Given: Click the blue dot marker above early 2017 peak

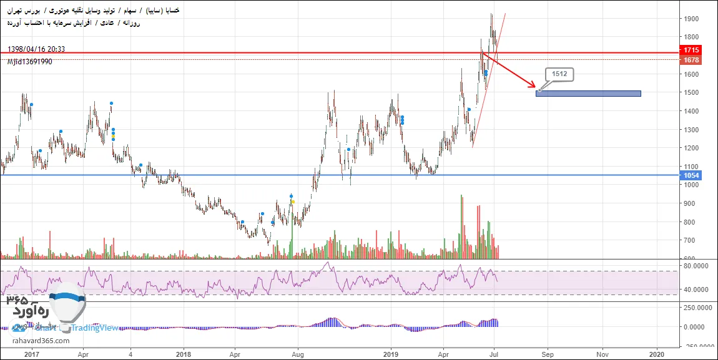Looking at the screenshot, I should pyautogui.click(x=31, y=105).
